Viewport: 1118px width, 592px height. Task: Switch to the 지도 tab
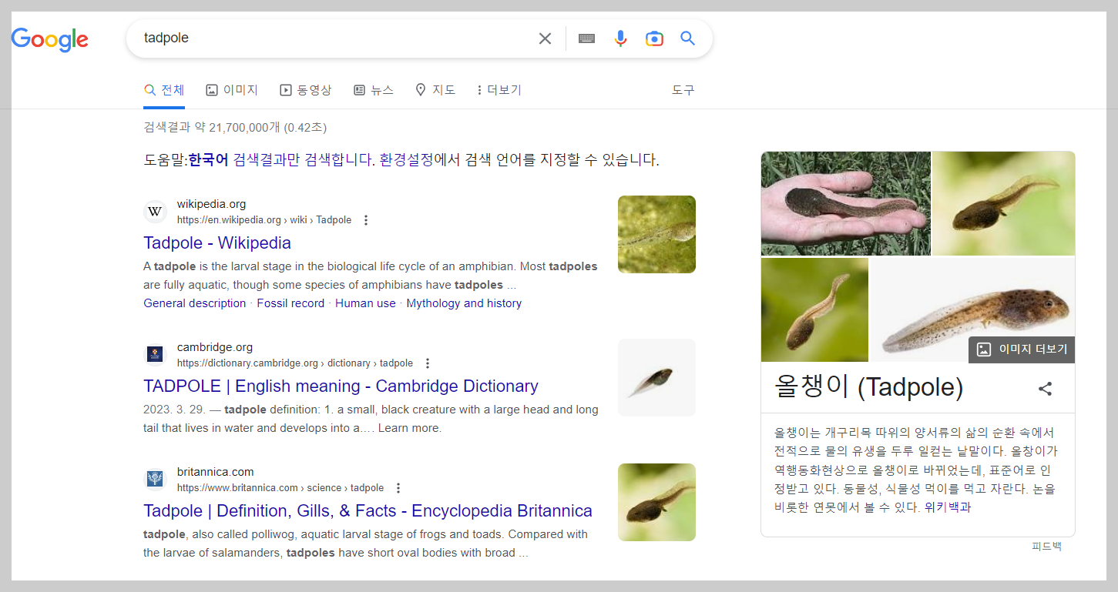tap(435, 90)
